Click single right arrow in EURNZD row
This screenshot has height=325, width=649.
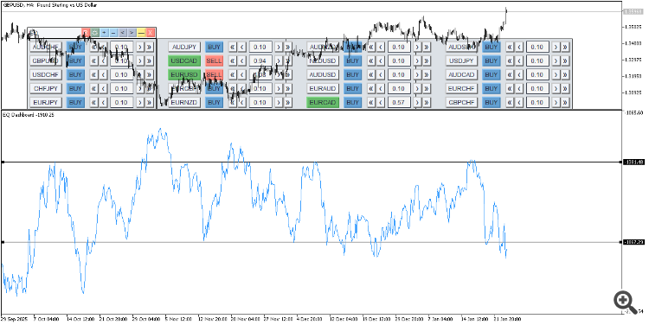click(279, 102)
